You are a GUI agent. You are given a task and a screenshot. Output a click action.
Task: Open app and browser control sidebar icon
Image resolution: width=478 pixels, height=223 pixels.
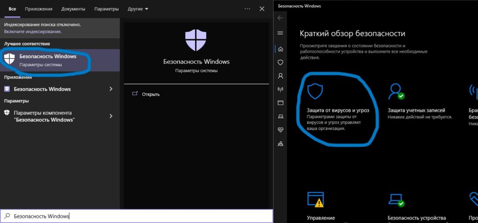pyautogui.click(x=281, y=103)
